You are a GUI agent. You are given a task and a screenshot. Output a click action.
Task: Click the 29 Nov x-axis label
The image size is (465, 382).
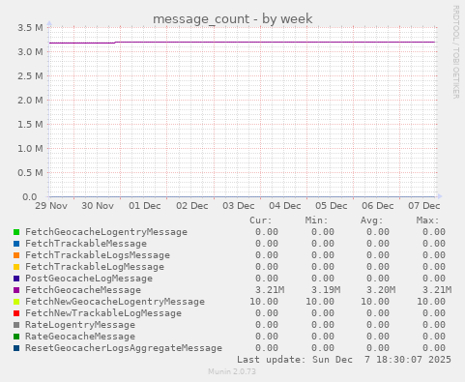(x=51, y=206)
